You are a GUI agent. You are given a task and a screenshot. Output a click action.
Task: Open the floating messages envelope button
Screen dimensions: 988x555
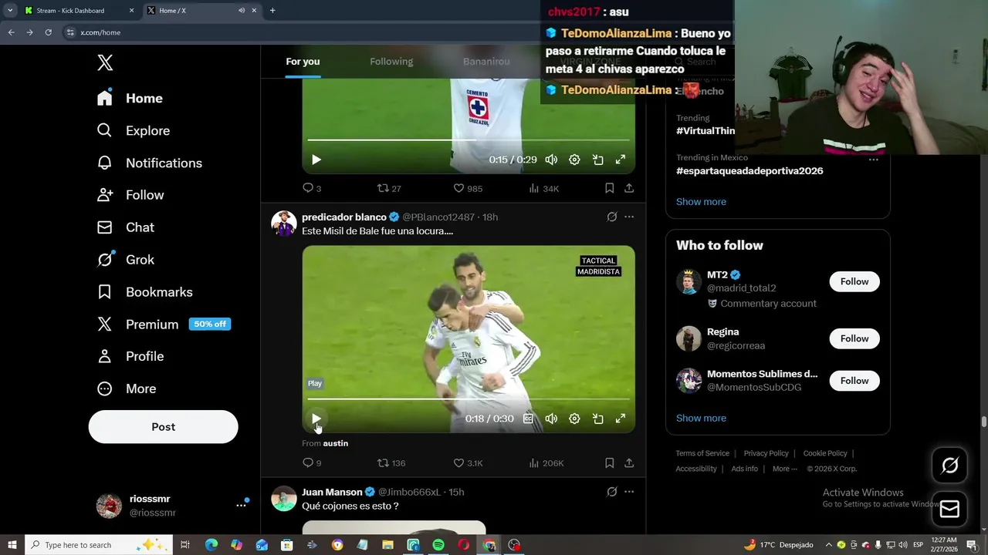(x=949, y=509)
